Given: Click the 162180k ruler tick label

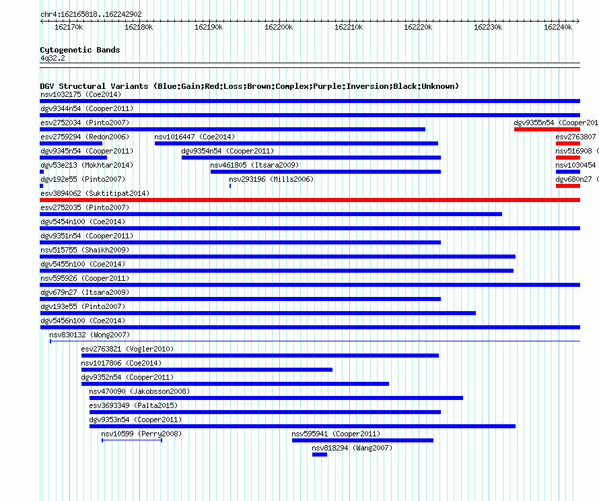Looking at the screenshot, I should click(139, 27).
